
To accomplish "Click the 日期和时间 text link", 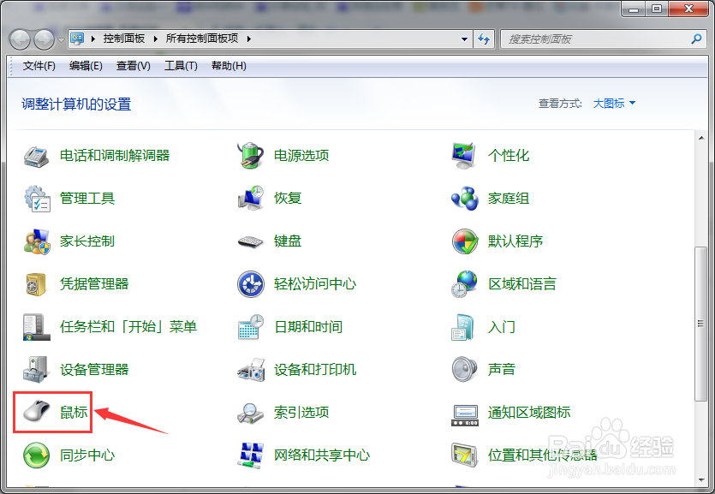I will (x=308, y=327).
